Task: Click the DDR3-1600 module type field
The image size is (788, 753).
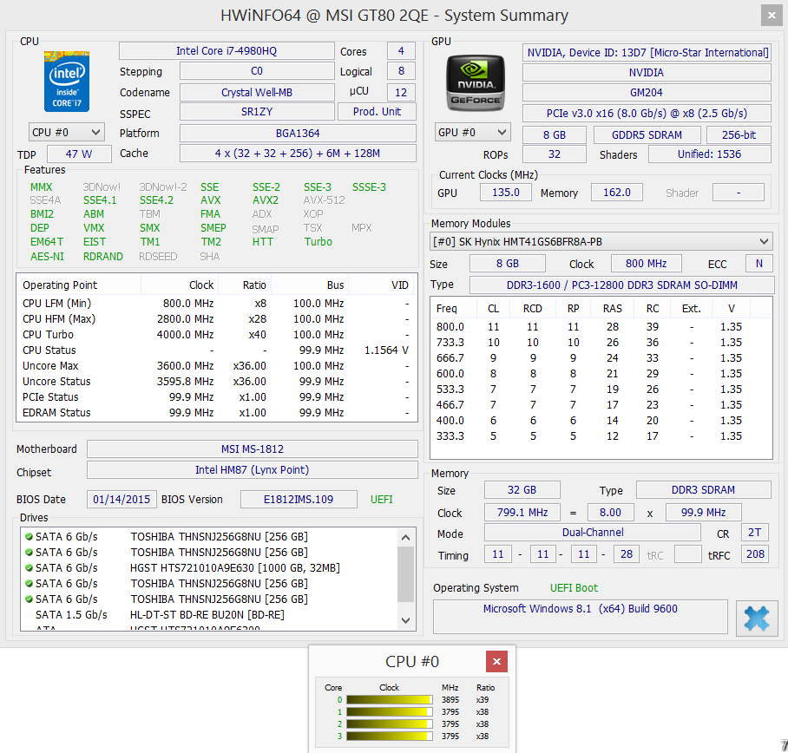Action: pyautogui.click(x=622, y=285)
